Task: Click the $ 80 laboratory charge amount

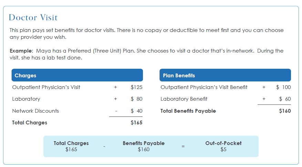Action: click(136, 99)
